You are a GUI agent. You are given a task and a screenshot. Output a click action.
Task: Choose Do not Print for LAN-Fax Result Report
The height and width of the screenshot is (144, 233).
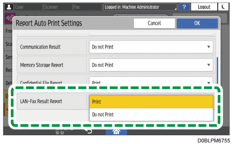coord(151,115)
